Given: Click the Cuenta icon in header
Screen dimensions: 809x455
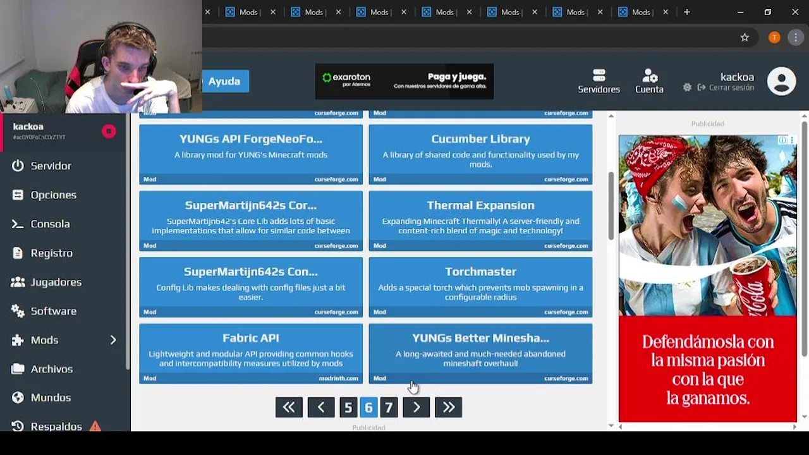Looking at the screenshot, I should [x=650, y=75].
